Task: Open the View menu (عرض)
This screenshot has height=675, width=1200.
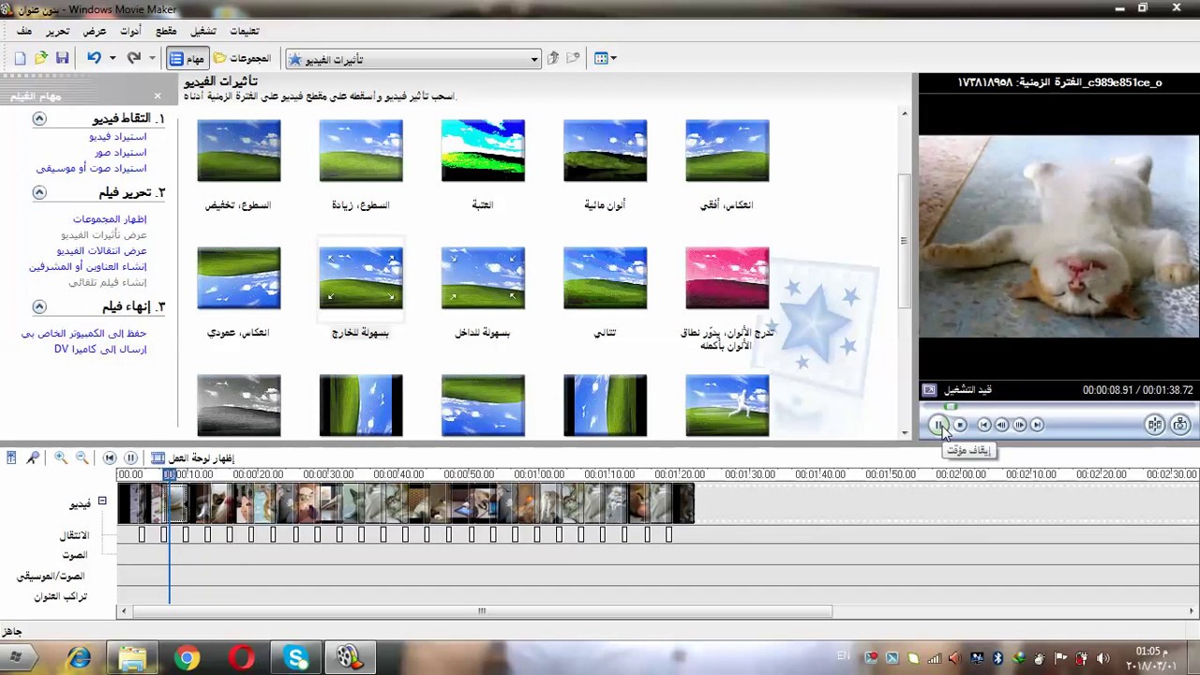Action: 95,31
